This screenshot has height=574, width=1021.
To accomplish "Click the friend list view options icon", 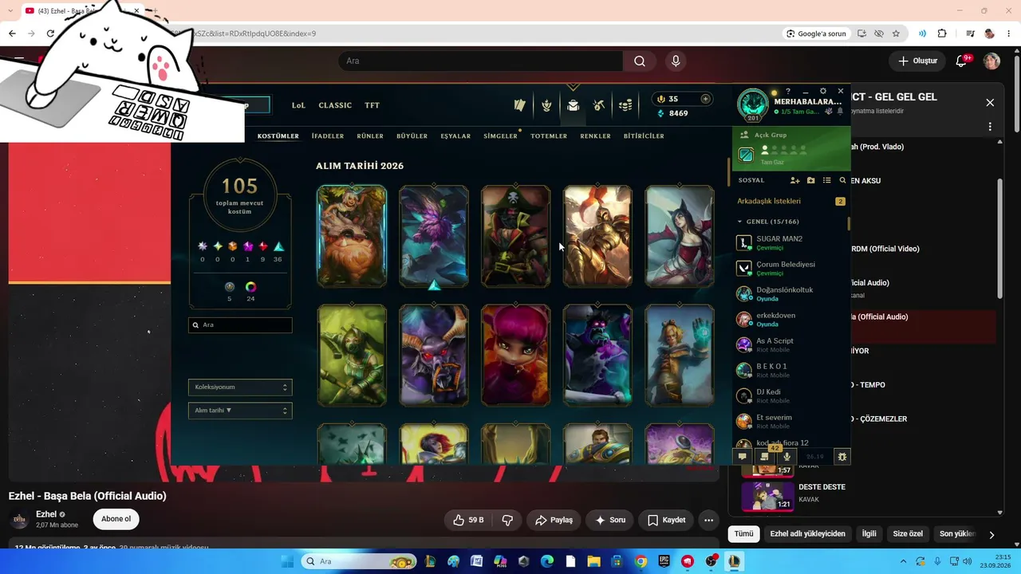I will coord(827,181).
